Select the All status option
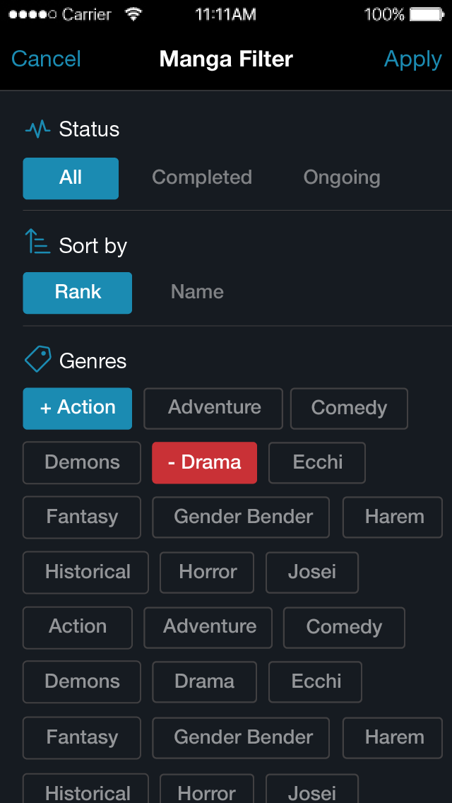 tap(71, 178)
